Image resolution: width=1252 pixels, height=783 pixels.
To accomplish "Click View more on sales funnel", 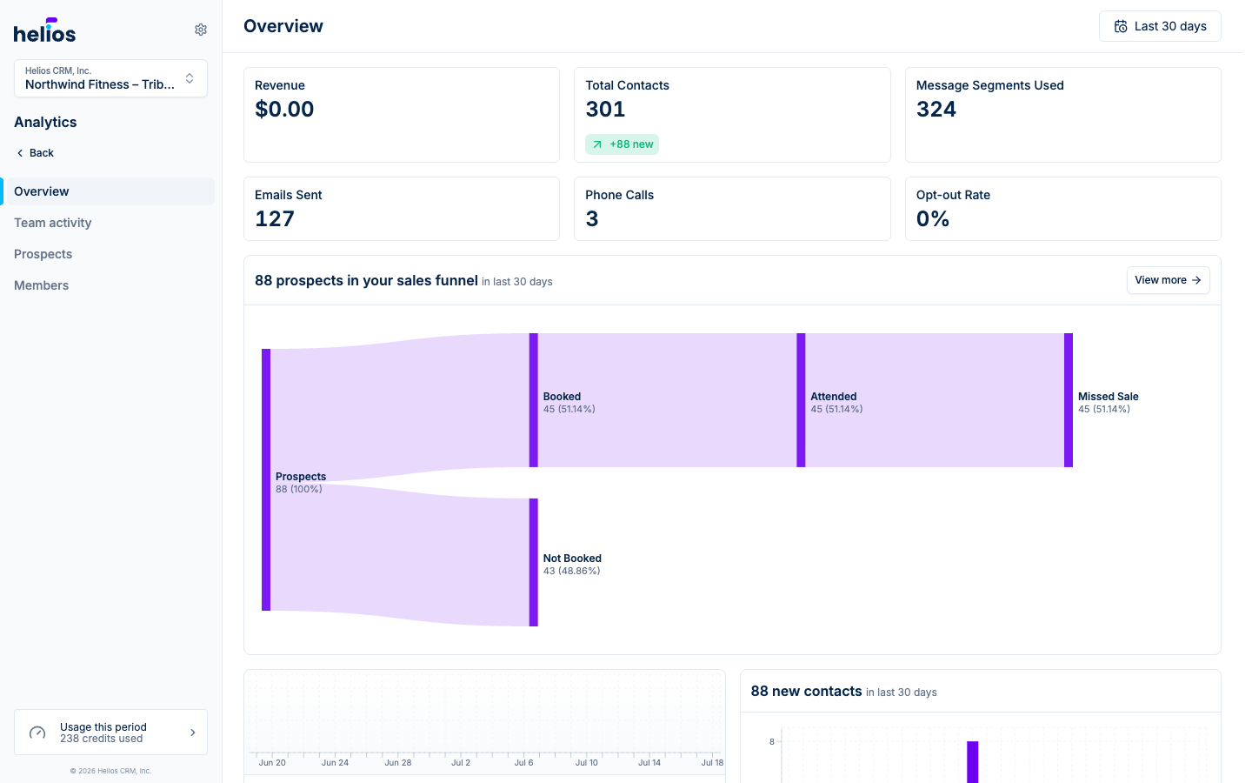I will tap(1168, 280).
